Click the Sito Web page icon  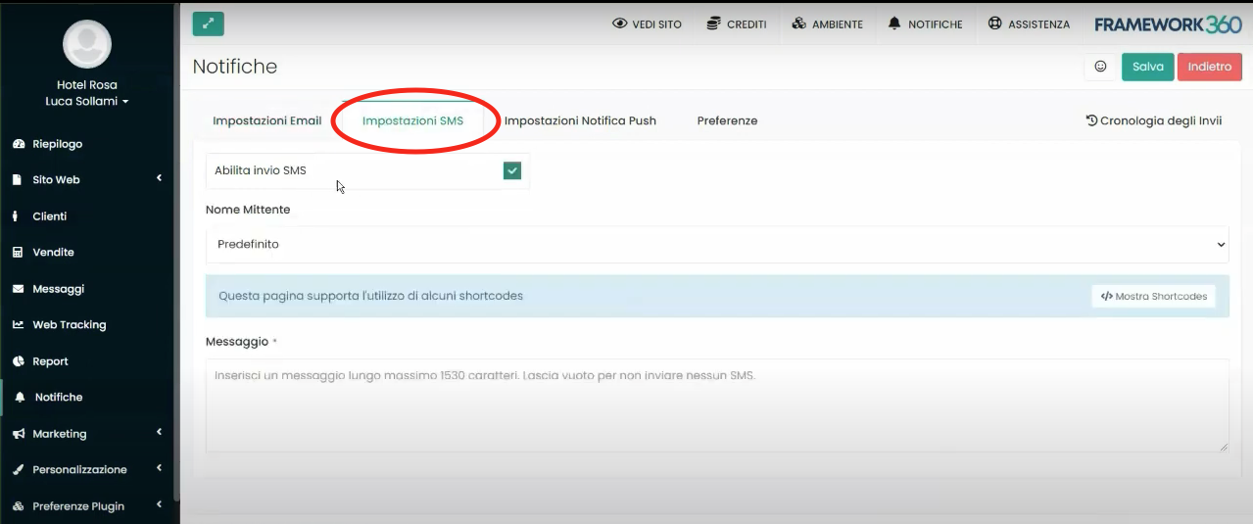[x=18, y=180]
